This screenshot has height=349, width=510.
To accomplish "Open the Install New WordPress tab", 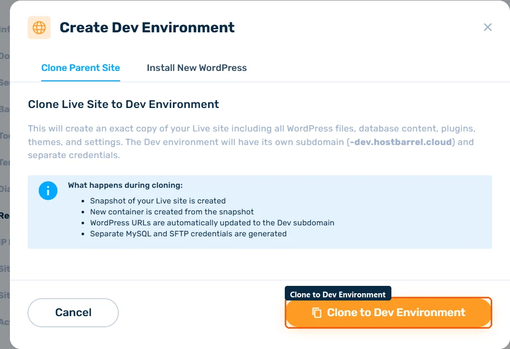I will pyautogui.click(x=197, y=68).
